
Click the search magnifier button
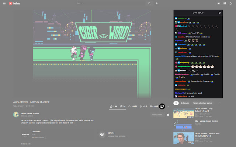click(x=149, y=3)
